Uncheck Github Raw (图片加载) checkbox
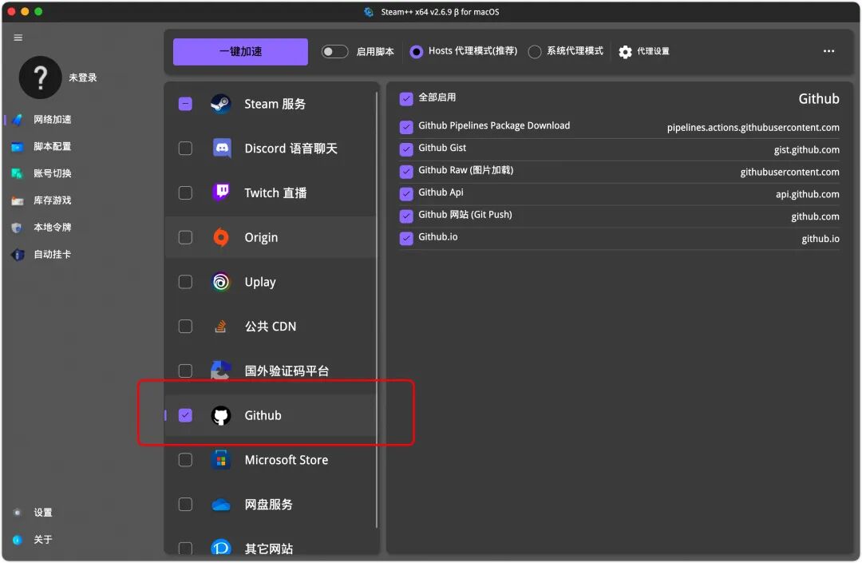 pos(406,172)
